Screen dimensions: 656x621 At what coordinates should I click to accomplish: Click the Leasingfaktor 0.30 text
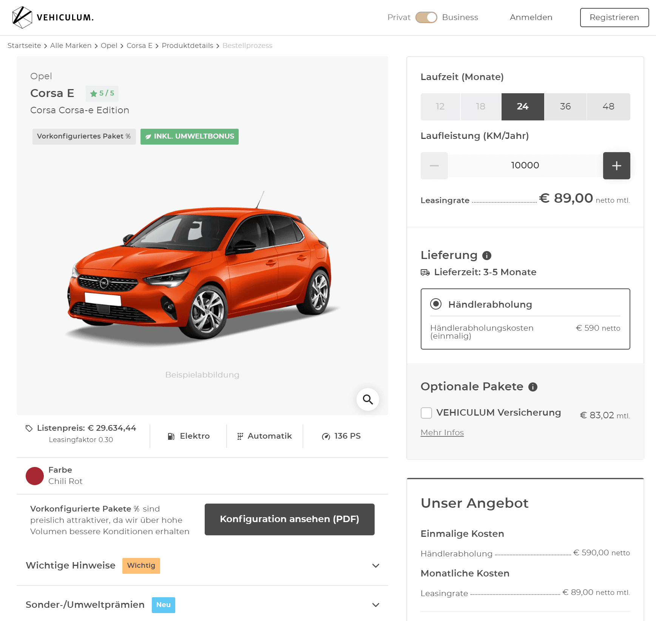tap(81, 440)
